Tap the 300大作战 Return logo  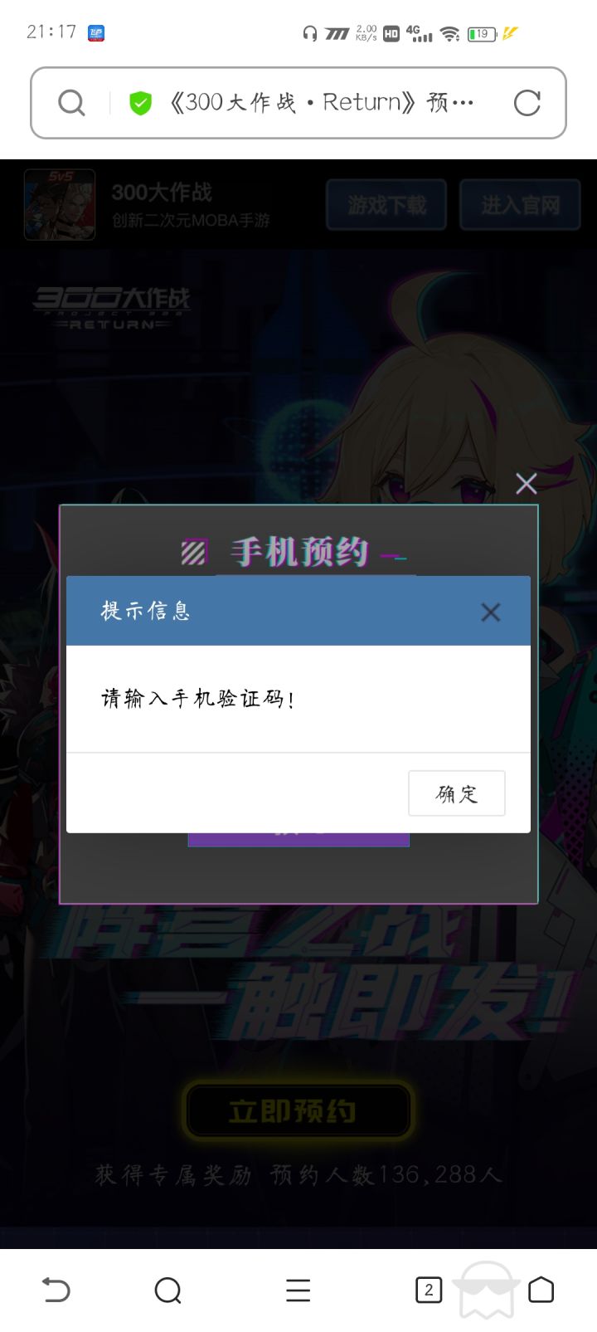tap(112, 309)
